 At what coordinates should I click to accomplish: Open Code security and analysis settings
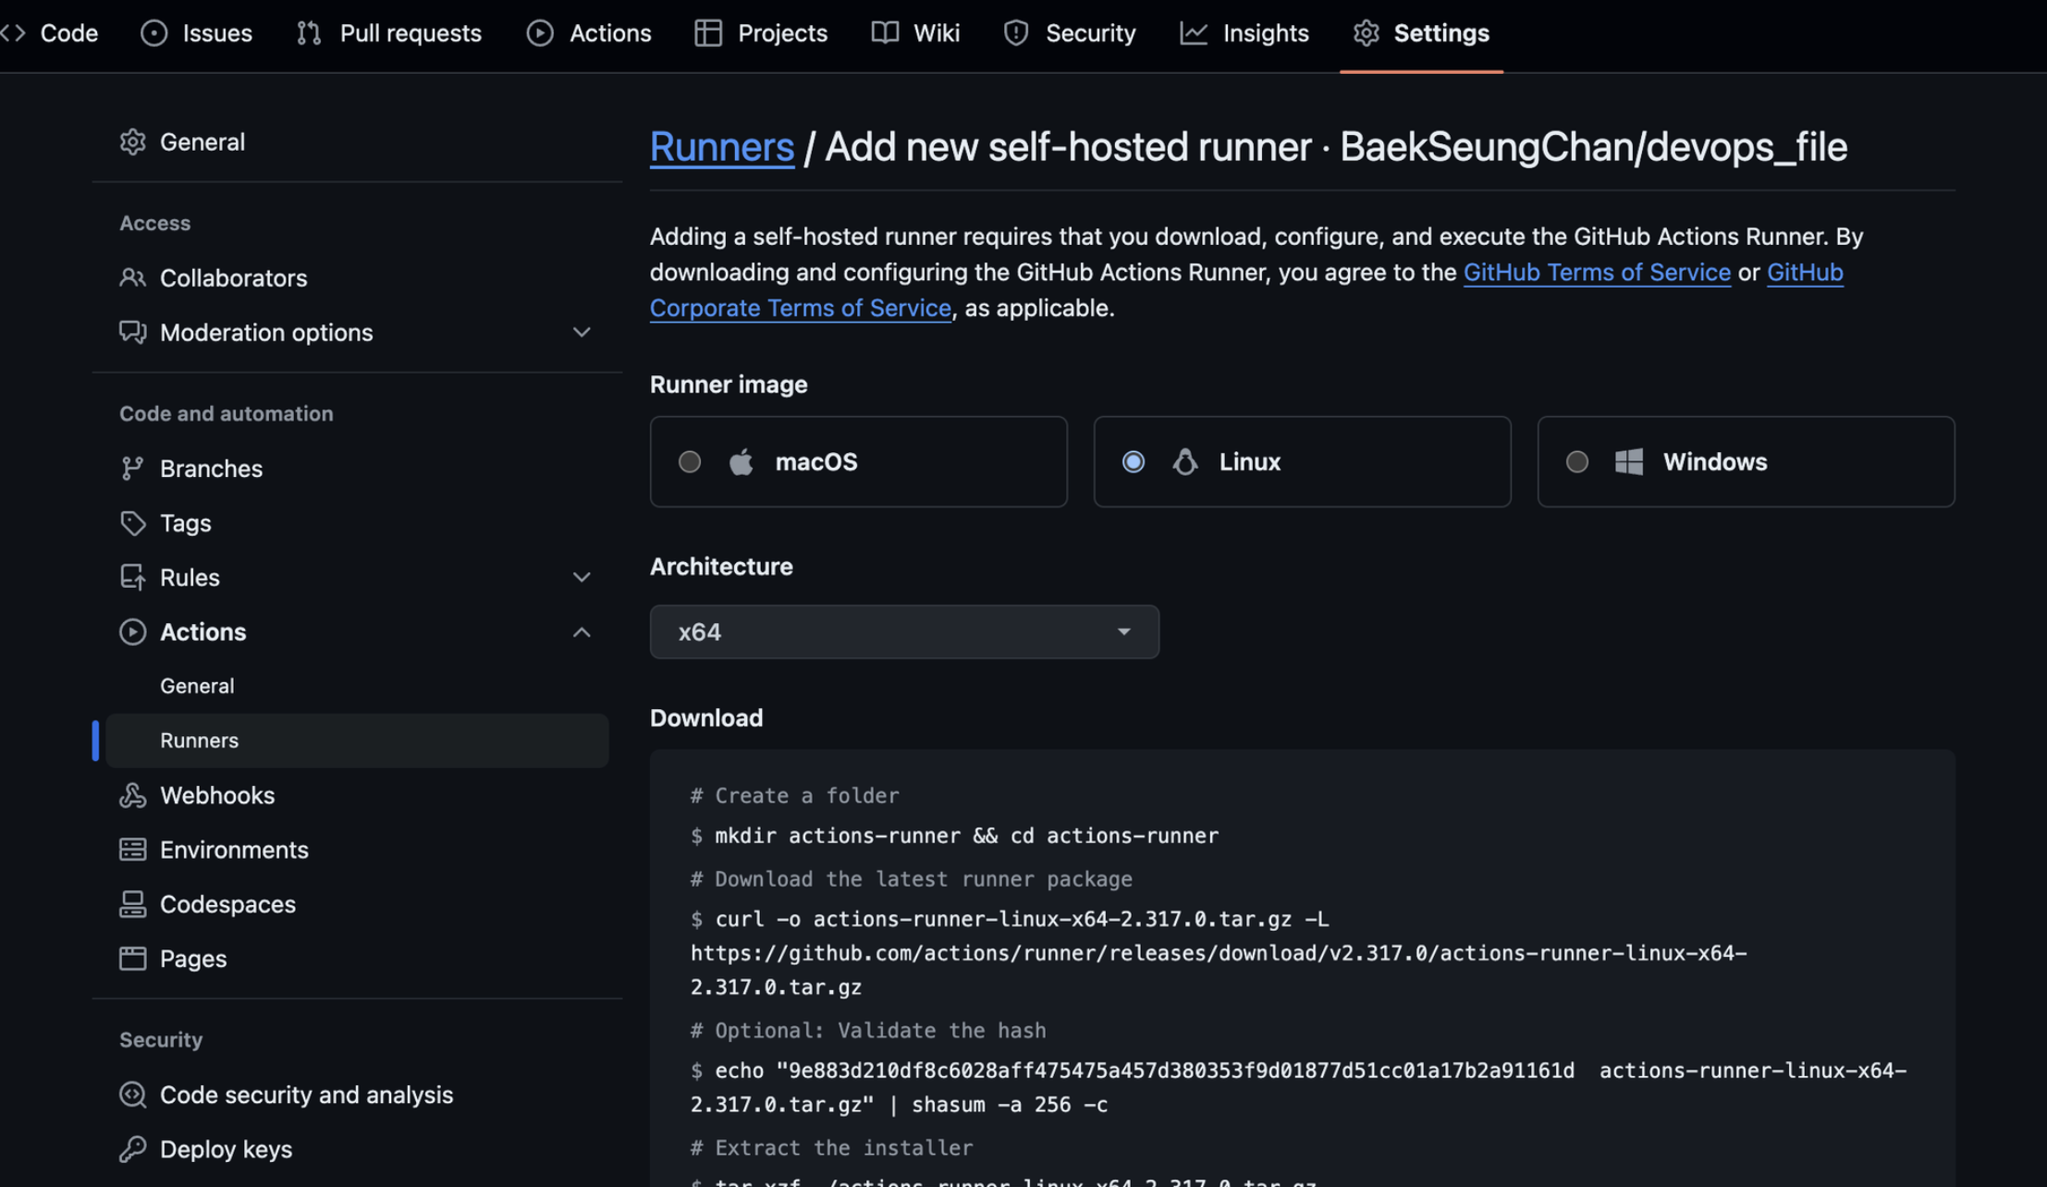pyautogui.click(x=306, y=1095)
